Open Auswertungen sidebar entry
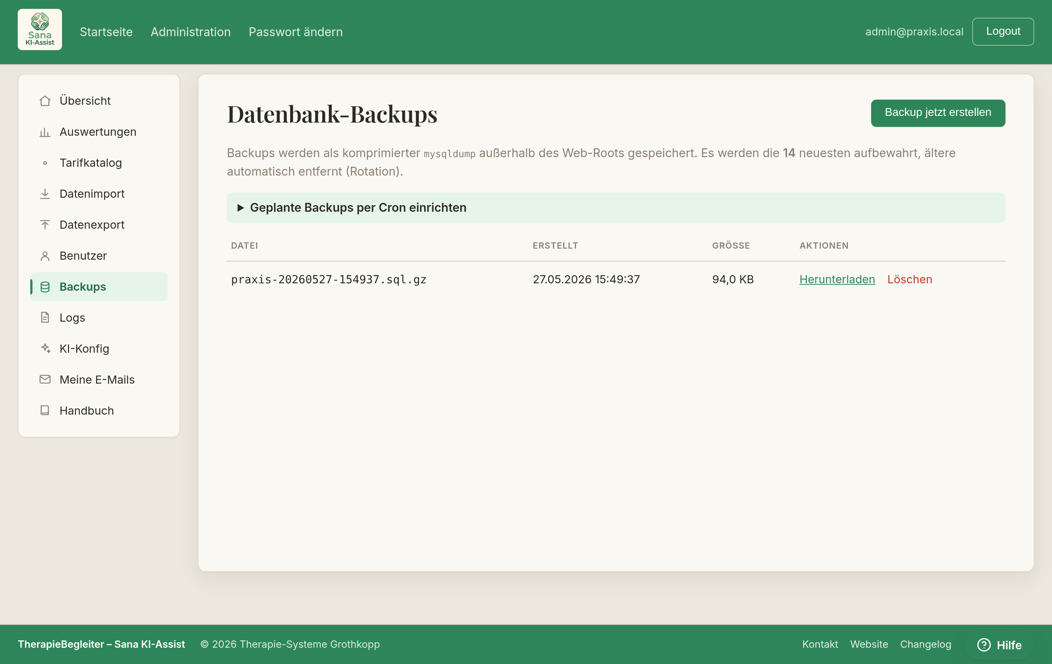1052x664 pixels. (x=99, y=132)
